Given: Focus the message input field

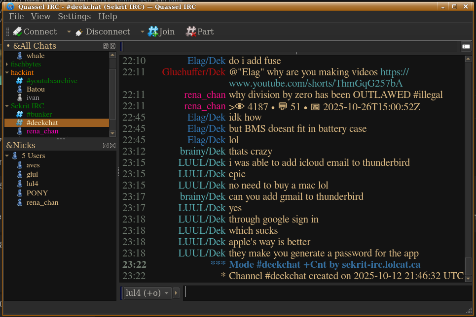Looking at the screenshot, I should click(x=327, y=293).
